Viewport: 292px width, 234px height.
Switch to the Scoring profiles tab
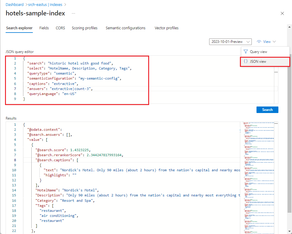tap(85, 28)
